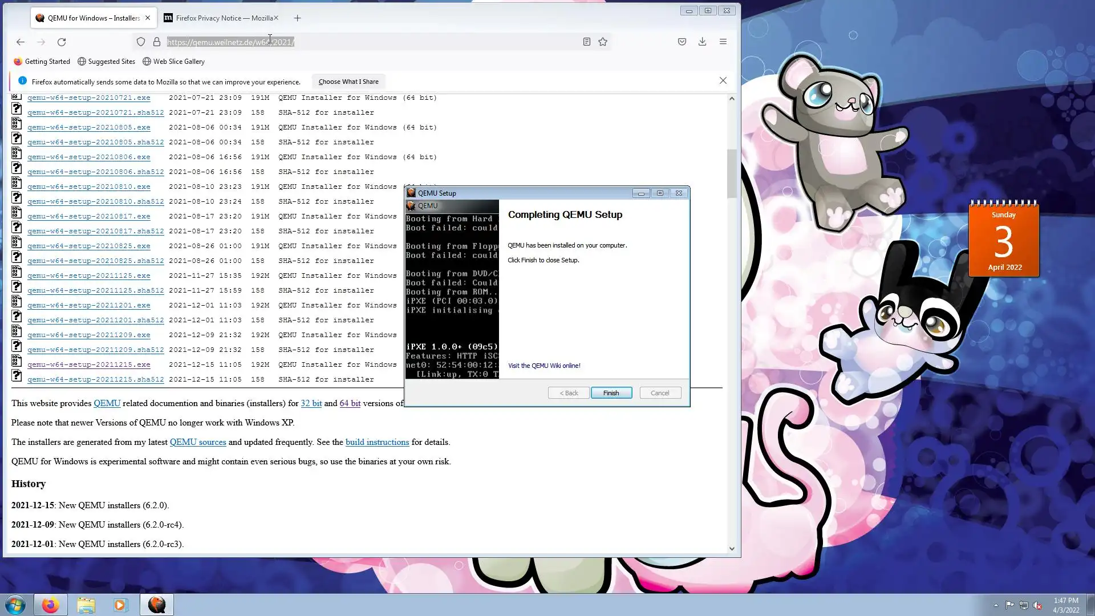This screenshot has height=616, width=1095.
Task: Dismiss the Firefox data notification bar
Action: [723, 81]
